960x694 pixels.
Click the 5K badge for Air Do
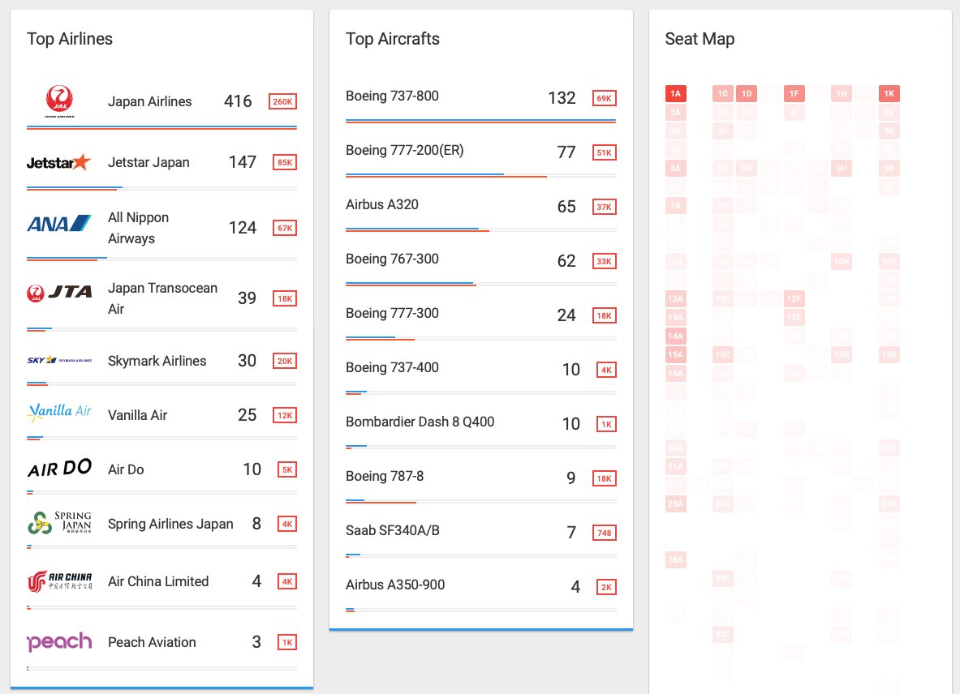pyautogui.click(x=287, y=469)
